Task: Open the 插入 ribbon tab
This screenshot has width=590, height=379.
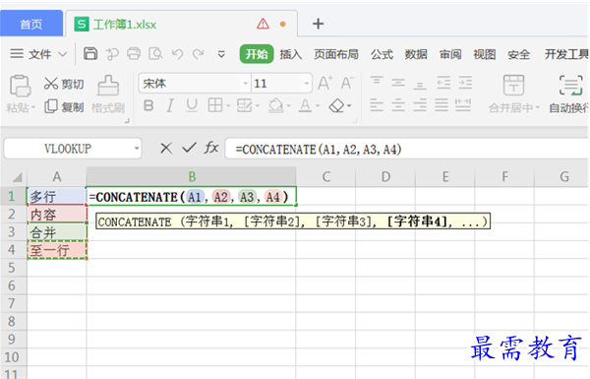Action: [x=291, y=54]
